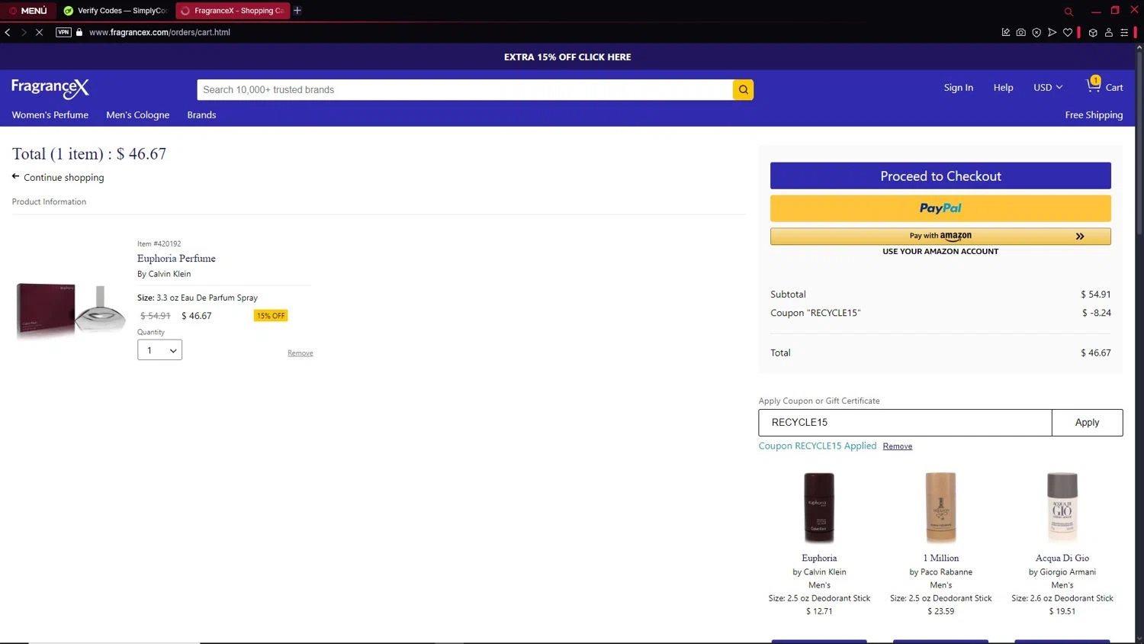Click the Free Shipping link
Image resolution: width=1144 pixels, height=644 pixels.
tap(1094, 115)
